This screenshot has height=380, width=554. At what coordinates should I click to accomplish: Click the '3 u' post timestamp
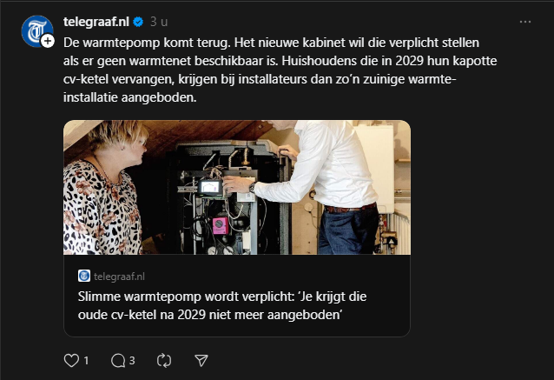coord(159,22)
